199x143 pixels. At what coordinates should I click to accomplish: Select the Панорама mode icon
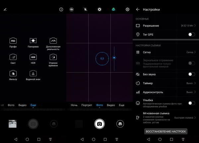pyautogui.click(x=33, y=41)
